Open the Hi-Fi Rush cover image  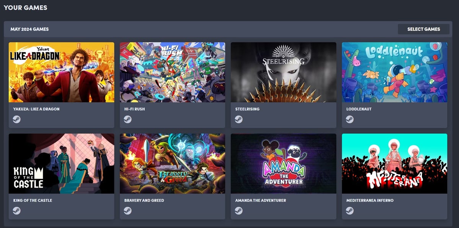tap(173, 72)
